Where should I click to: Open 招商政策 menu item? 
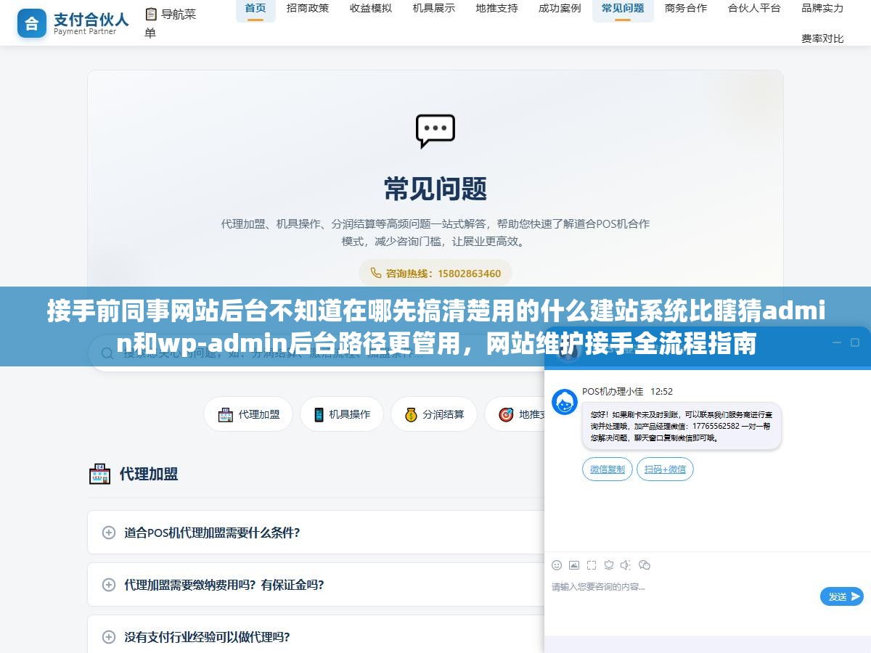pyautogui.click(x=308, y=9)
